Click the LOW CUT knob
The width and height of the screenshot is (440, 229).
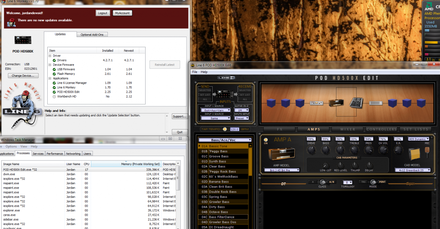click(x=326, y=166)
